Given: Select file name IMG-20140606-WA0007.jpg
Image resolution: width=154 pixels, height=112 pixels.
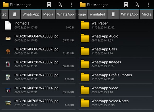Looking at the screenshot, I should [36, 49].
